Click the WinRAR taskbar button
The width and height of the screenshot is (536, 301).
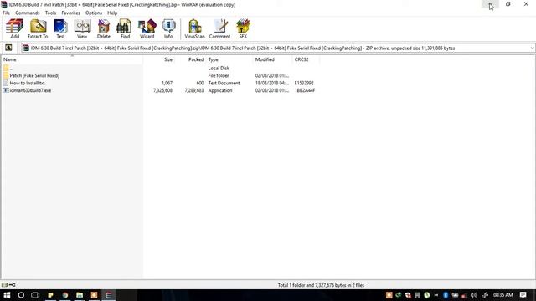coord(108,295)
